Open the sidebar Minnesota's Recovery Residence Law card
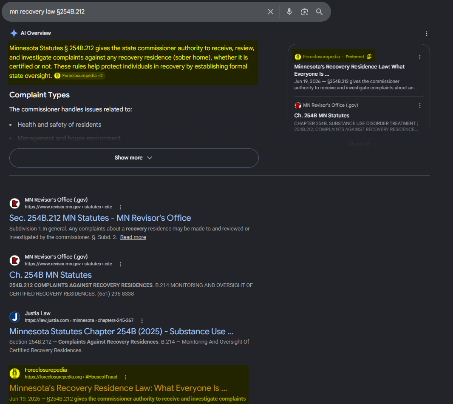Screen dimensions: 453x404 (349, 70)
